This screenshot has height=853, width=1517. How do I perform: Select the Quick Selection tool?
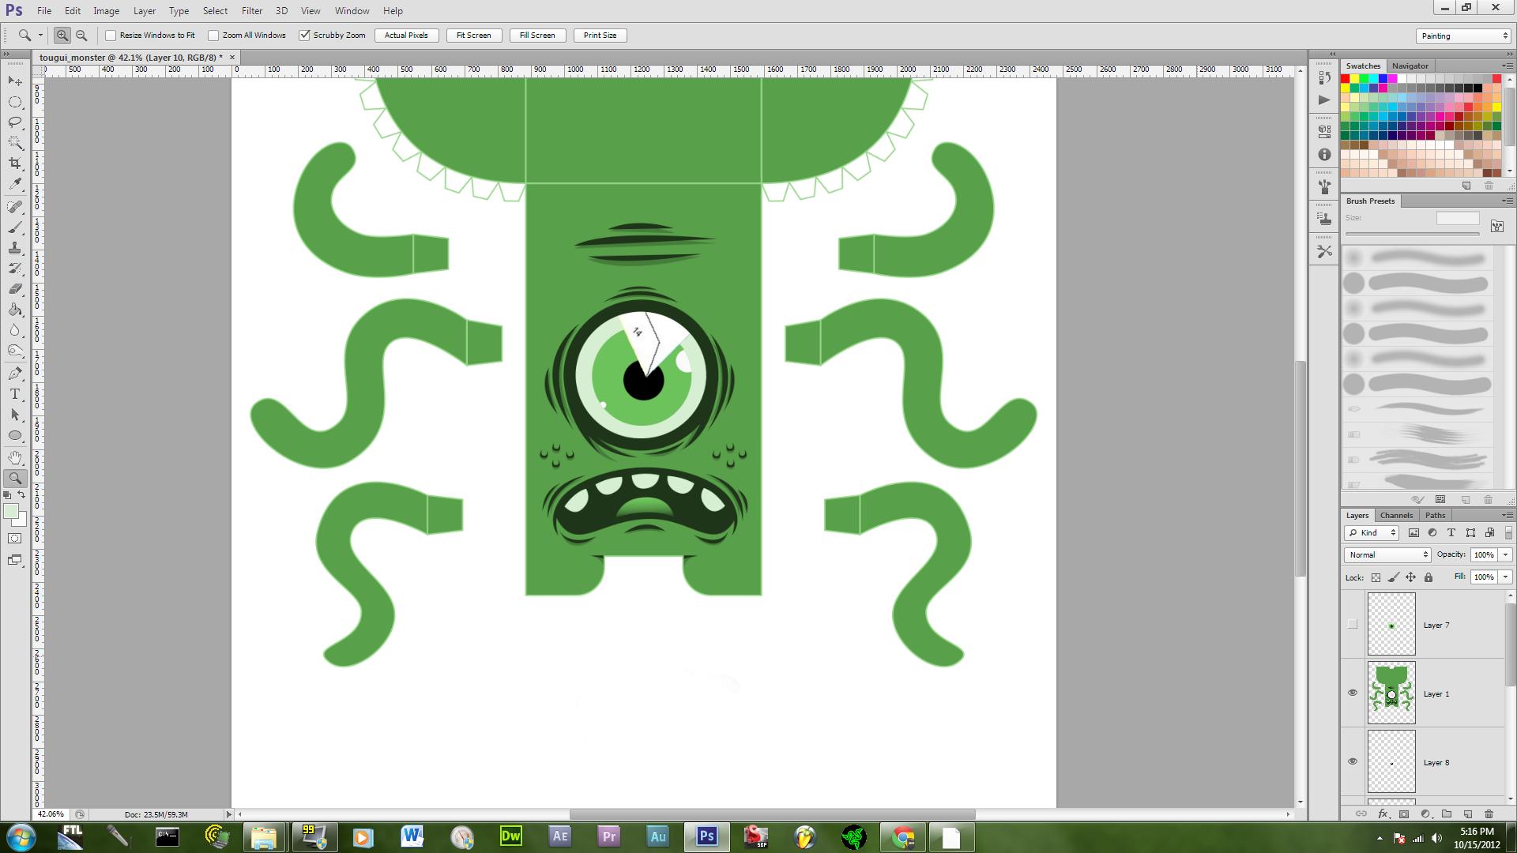[15, 143]
